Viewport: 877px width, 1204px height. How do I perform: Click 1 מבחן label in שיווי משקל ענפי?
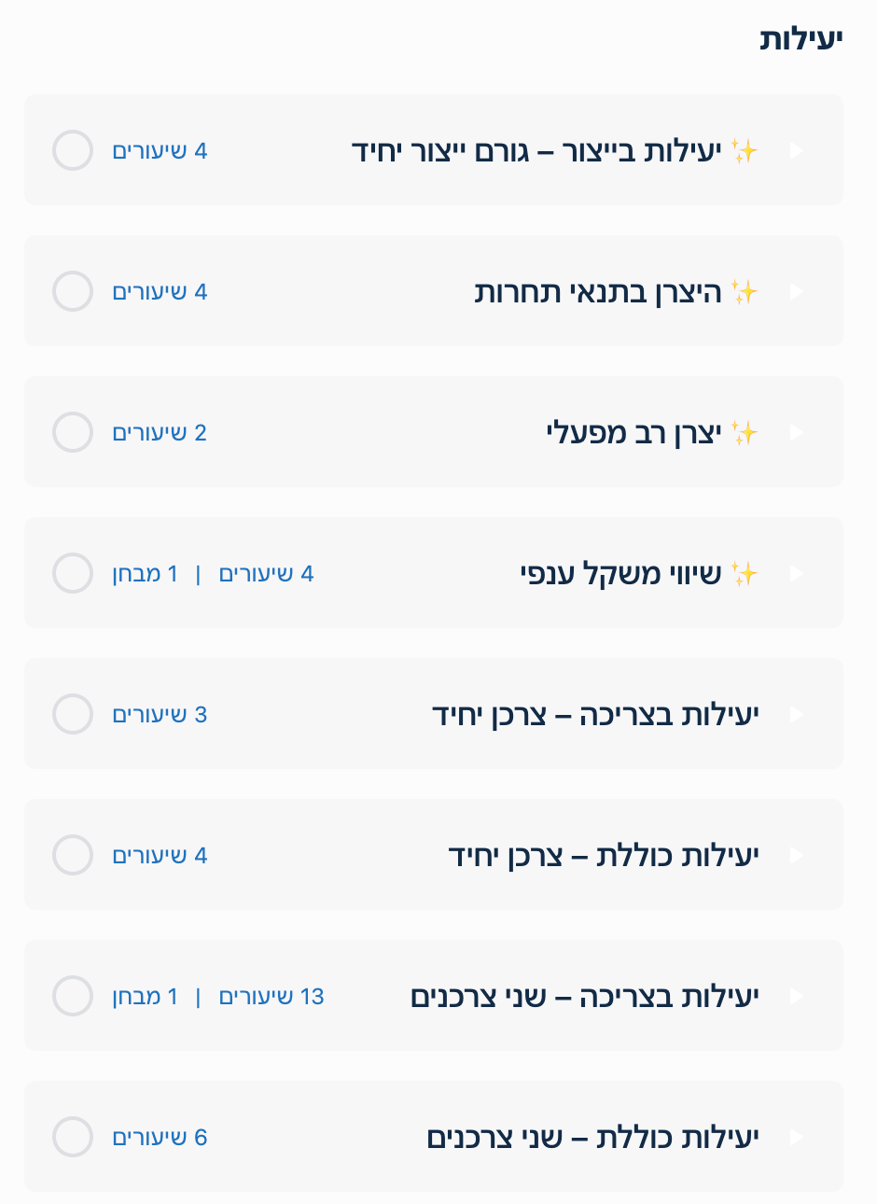[146, 574]
